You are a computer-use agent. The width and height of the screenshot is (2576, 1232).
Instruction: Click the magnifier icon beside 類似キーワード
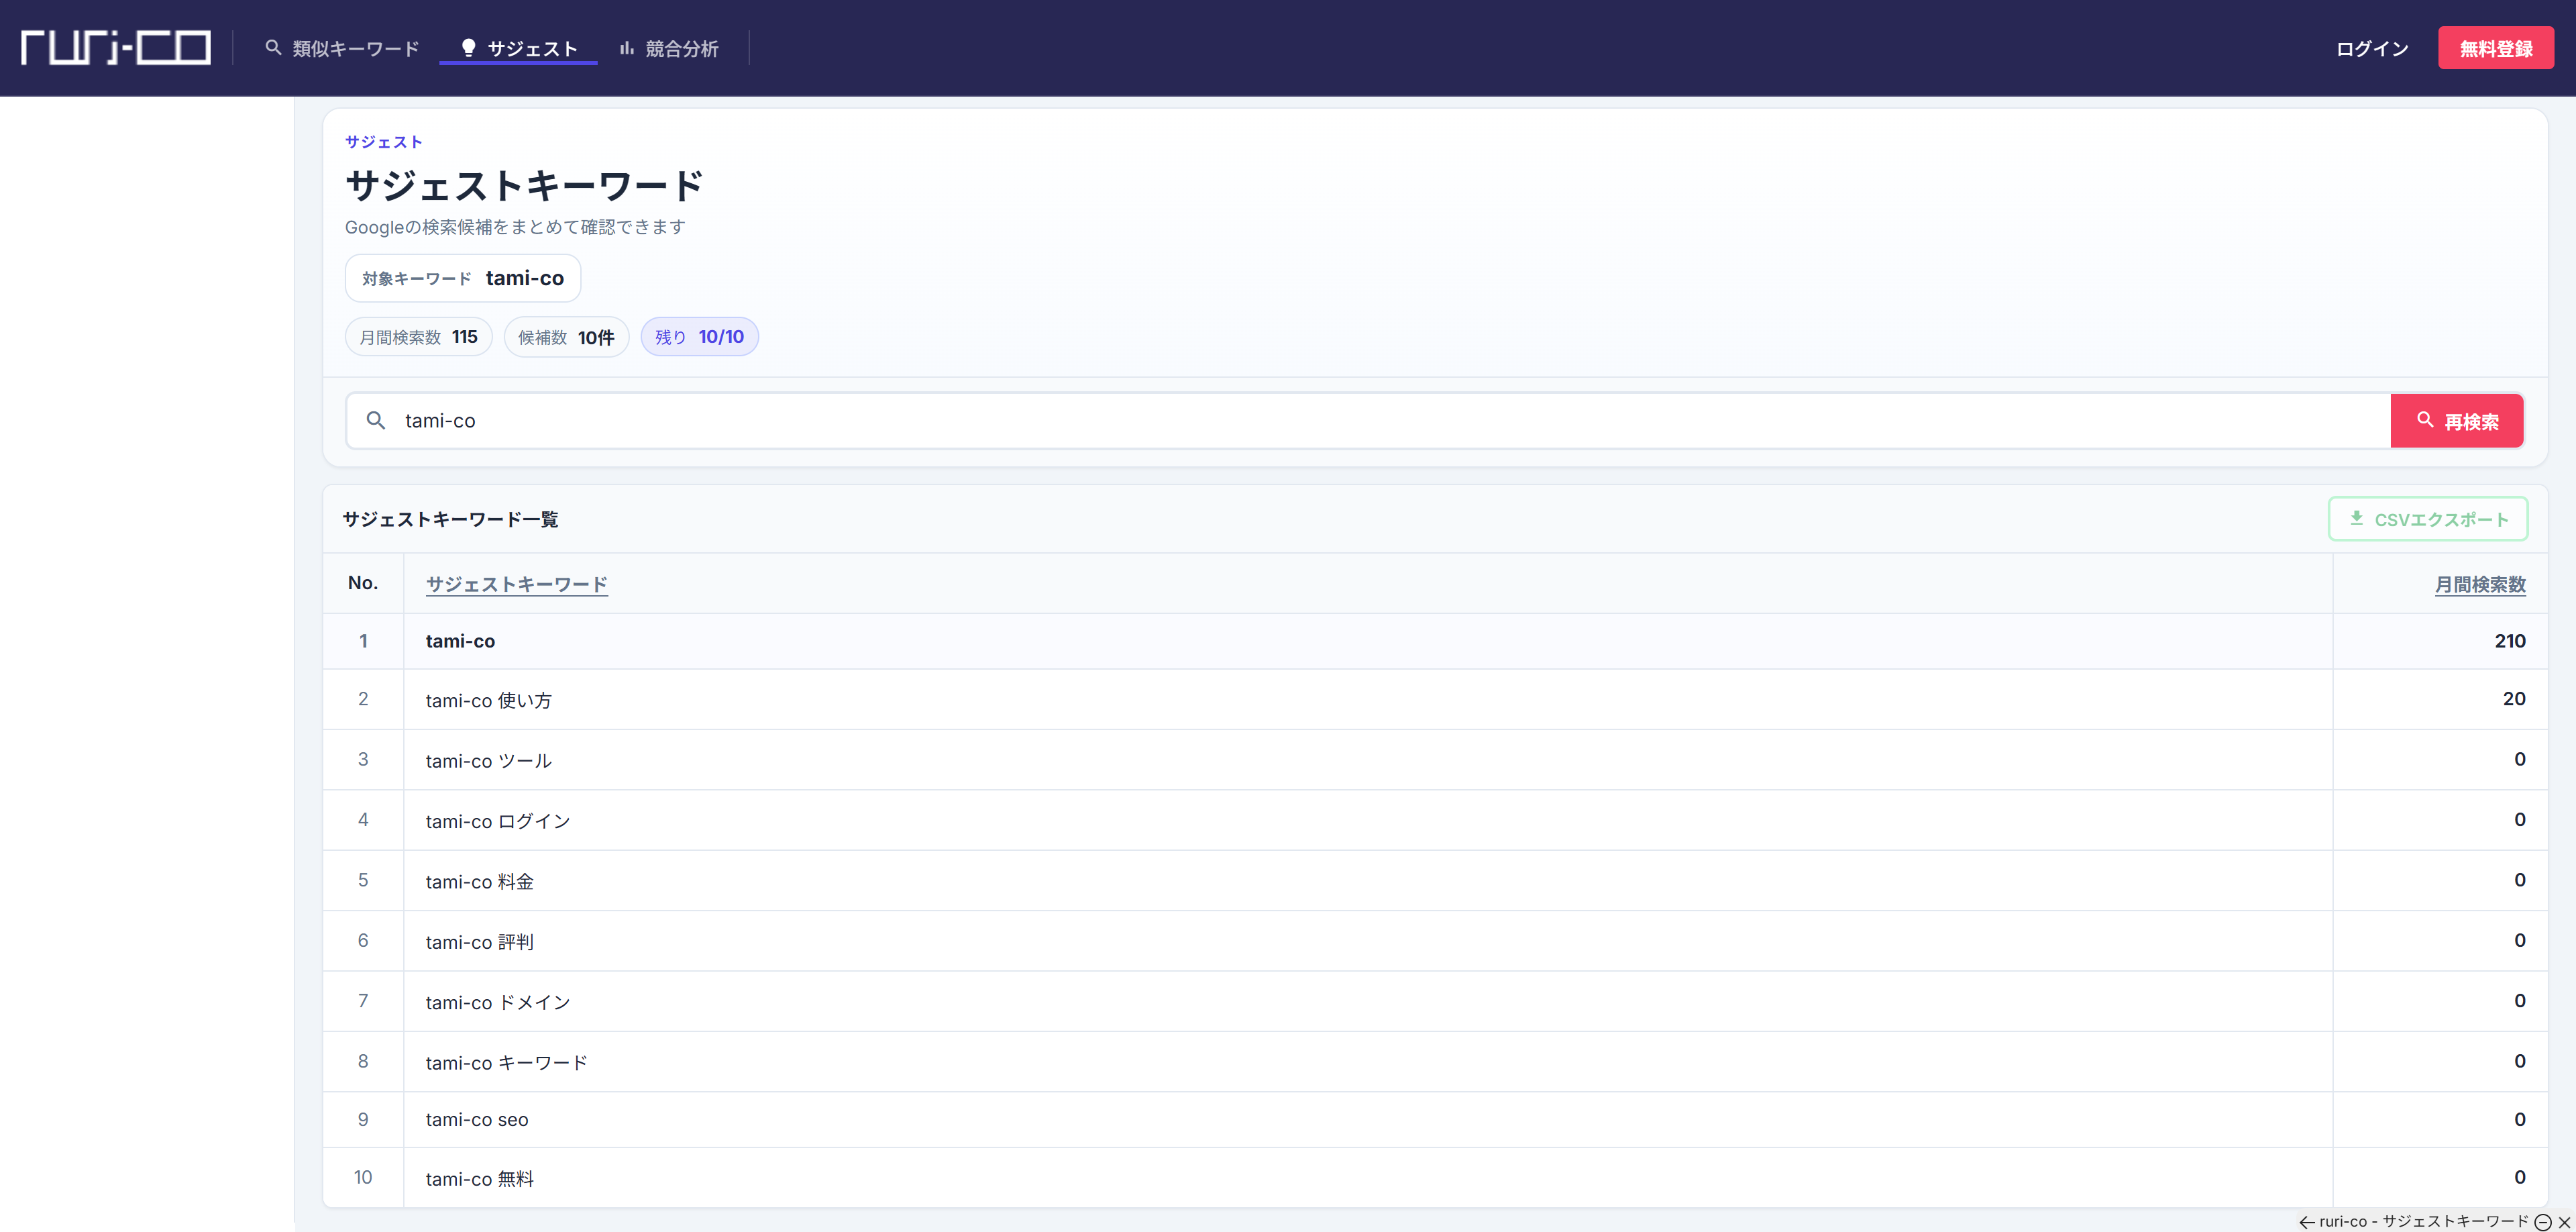273,47
